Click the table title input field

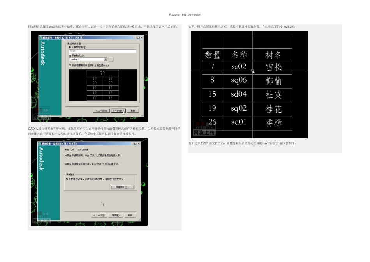pos(102,51)
